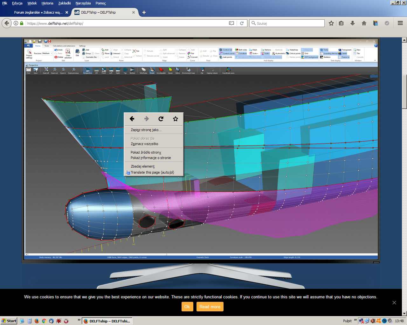Close the DELFTship tab
The image size is (407, 325).
coord(134,12)
